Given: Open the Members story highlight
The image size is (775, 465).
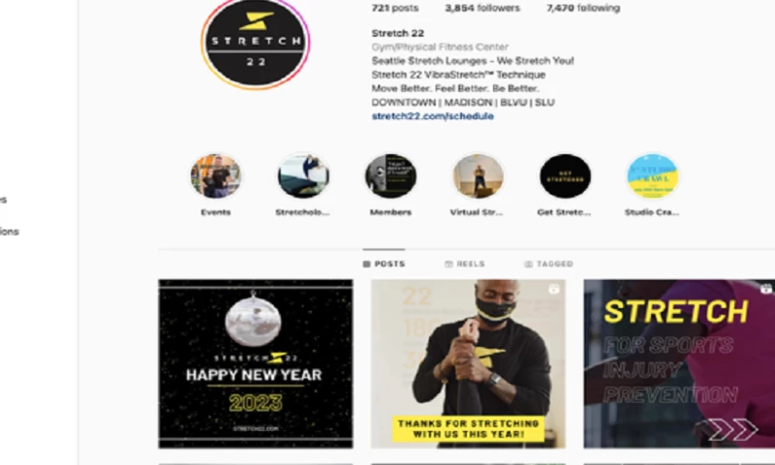Looking at the screenshot, I should point(390,176).
